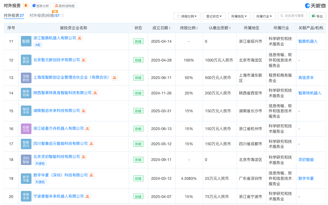Switch to 对外投资(间接) tab
This screenshot has width=328, height=205.
(44, 15)
